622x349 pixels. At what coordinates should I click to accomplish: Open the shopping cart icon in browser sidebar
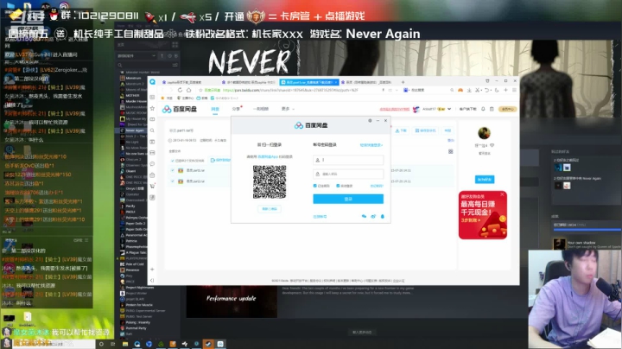point(152,186)
